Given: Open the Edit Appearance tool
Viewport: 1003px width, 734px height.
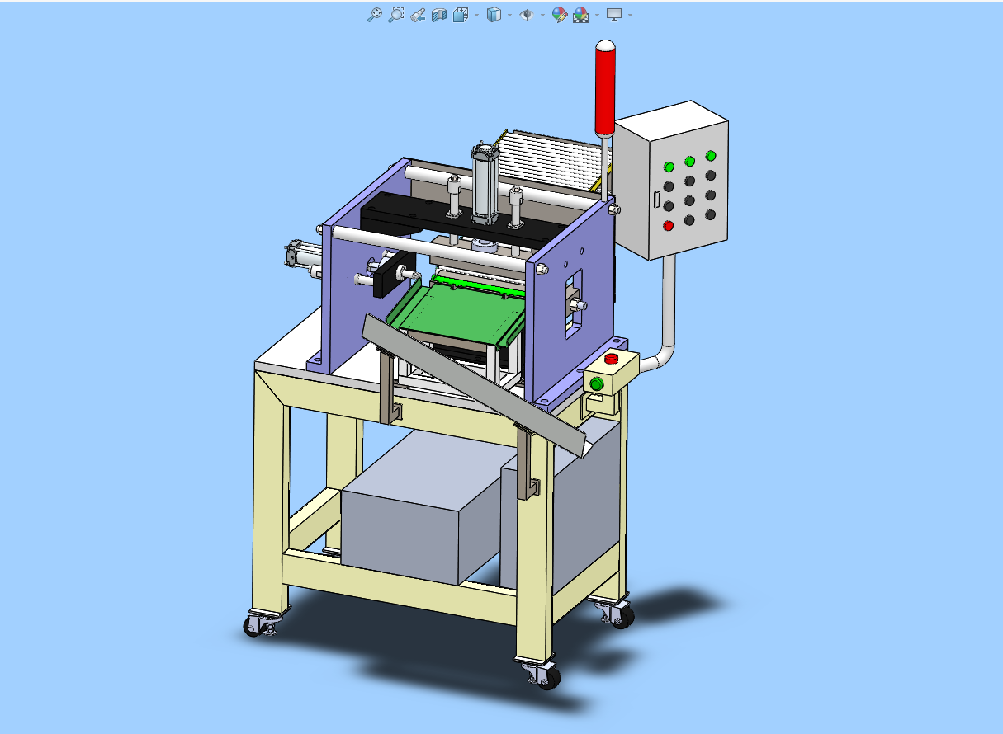Looking at the screenshot, I should point(559,14).
